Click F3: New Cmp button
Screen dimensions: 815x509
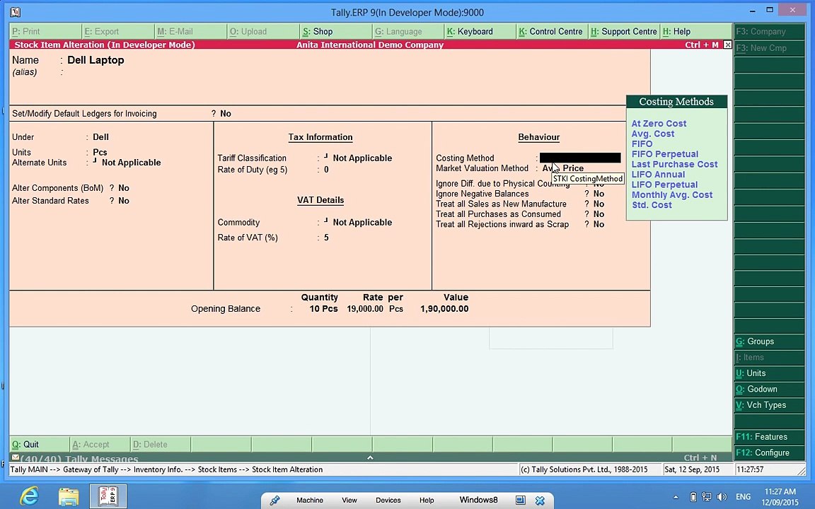click(x=769, y=48)
